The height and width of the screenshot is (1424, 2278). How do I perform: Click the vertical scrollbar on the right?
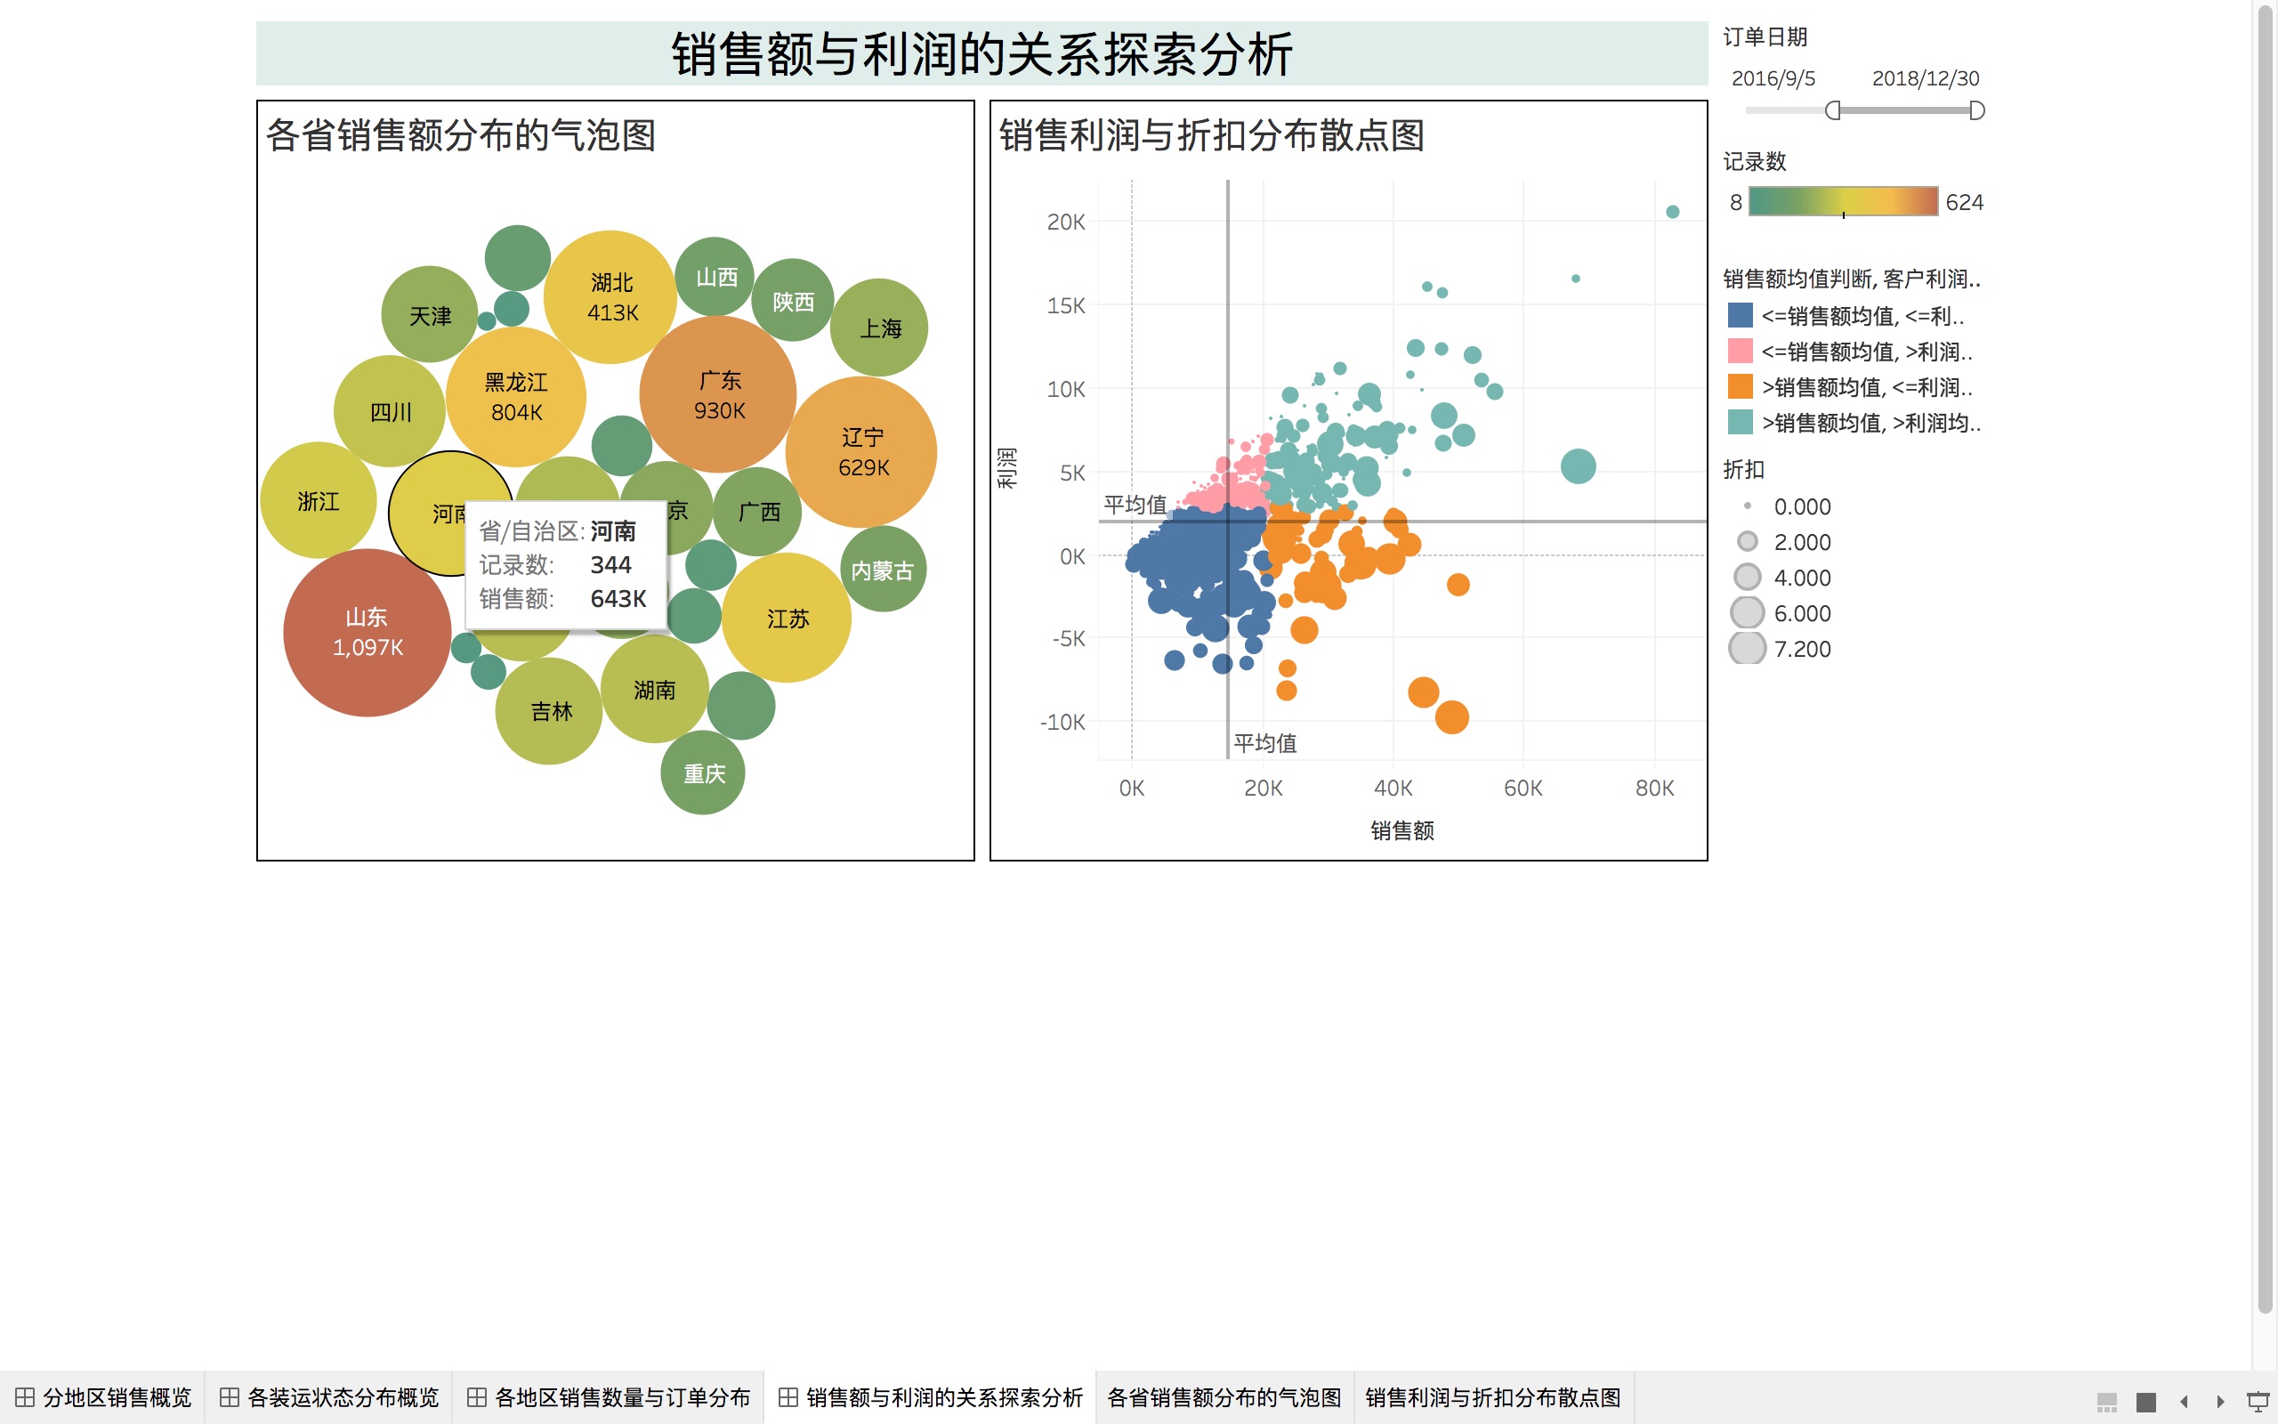[2266, 659]
